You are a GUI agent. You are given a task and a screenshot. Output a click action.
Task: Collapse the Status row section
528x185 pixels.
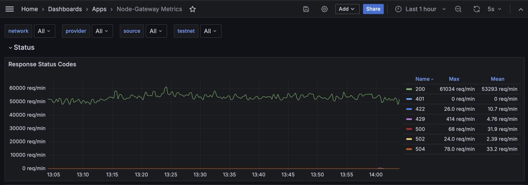pyautogui.click(x=21, y=47)
